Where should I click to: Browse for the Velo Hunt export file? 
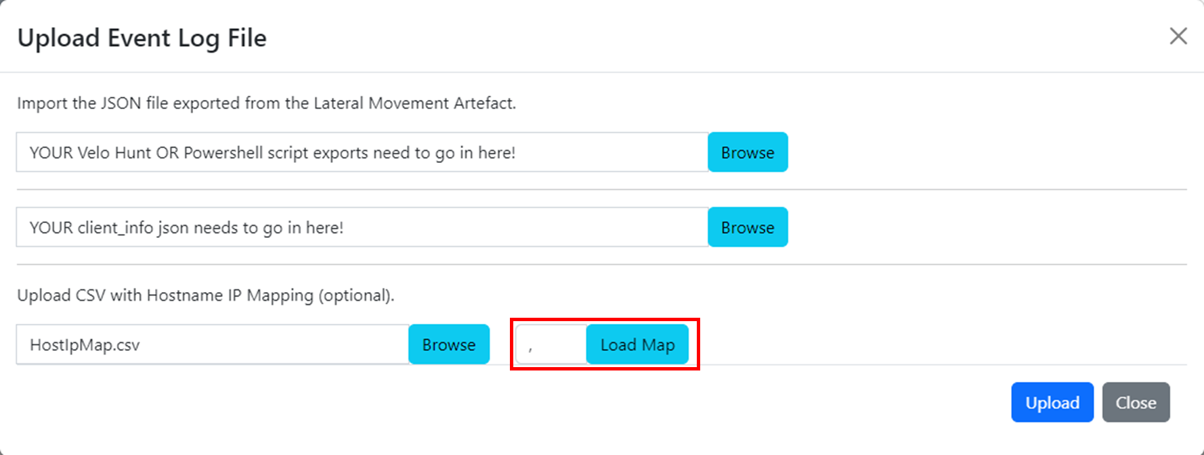click(747, 152)
